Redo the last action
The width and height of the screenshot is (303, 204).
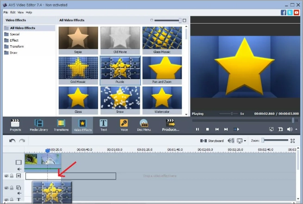[x=22, y=141]
